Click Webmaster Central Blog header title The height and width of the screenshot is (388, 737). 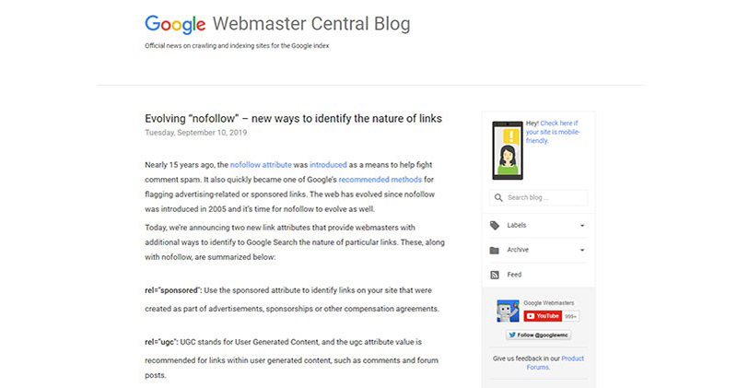pos(311,24)
